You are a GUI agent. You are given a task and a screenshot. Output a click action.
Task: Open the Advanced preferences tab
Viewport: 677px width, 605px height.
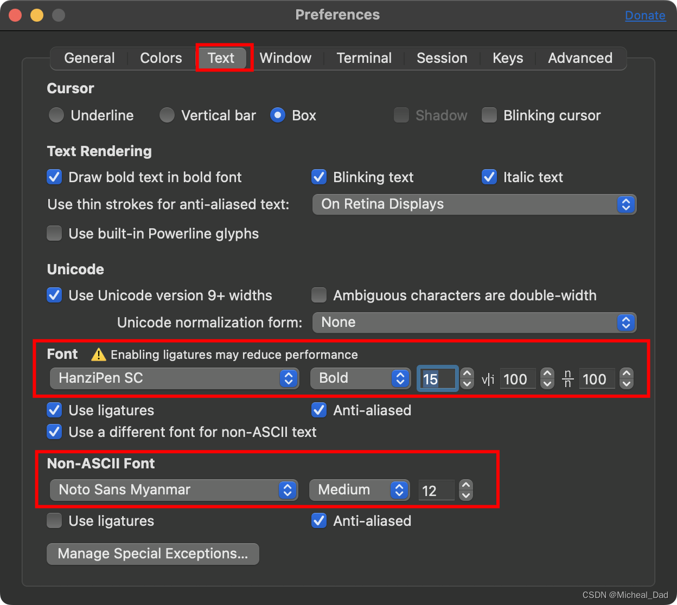(x=580, y=58)
